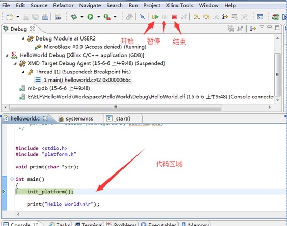
Task: Click the green Run toolbar button
Action: click(x=90, y=17)
